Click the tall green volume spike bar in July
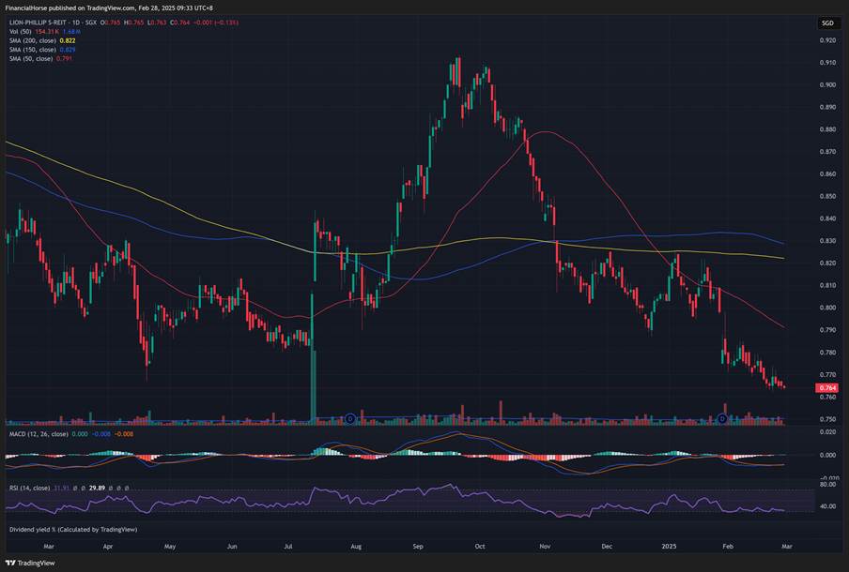This screenshot has width=849, height=572. pos(314,384)
